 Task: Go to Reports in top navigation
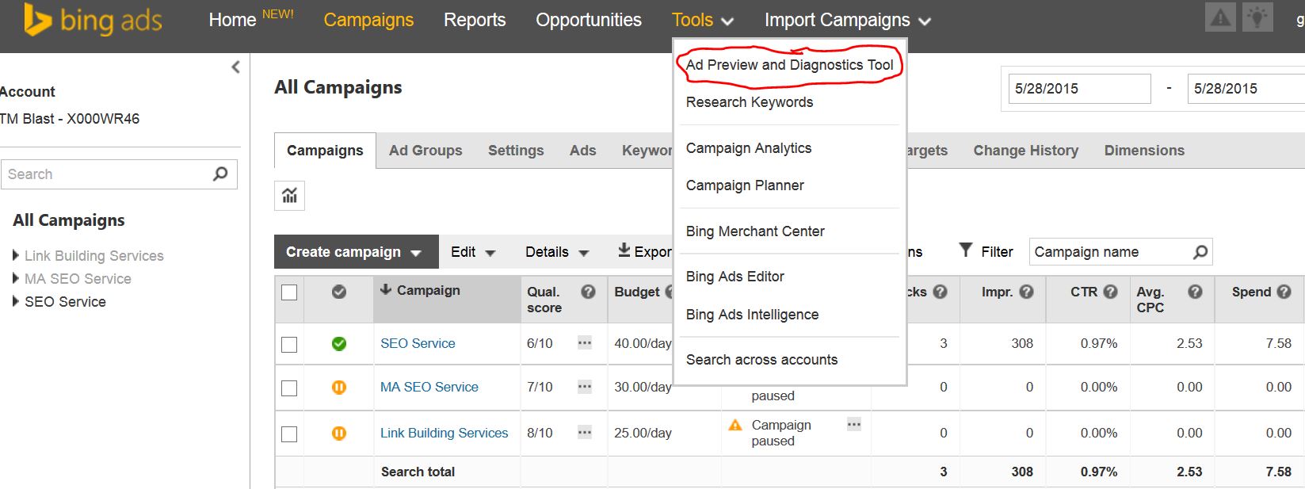[x=475, y=20]
